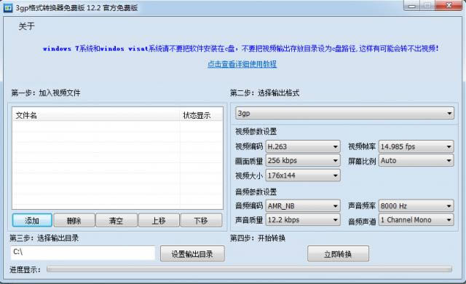Open the 3gp output format dropdown

[x=344, y=113]
